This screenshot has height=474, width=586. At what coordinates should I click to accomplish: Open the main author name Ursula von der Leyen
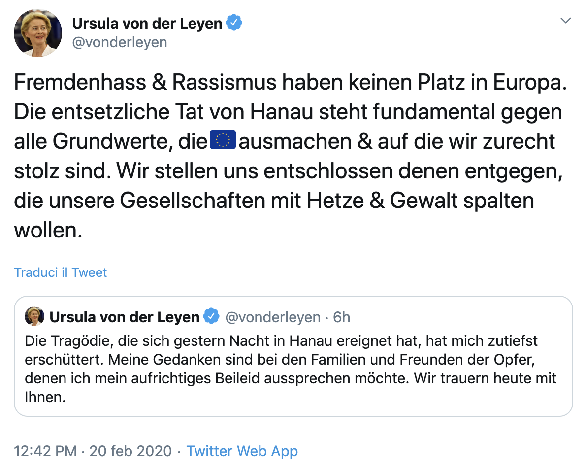147,23
